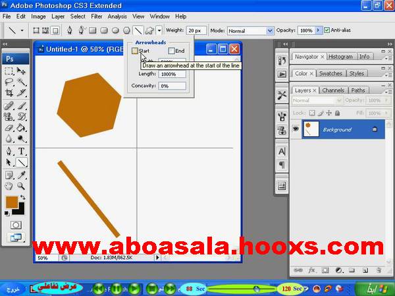Open geometry options dropdown arrow
The height and width of the screenshot is (296, 395).
pyautogui.click(x=159, y=30)
